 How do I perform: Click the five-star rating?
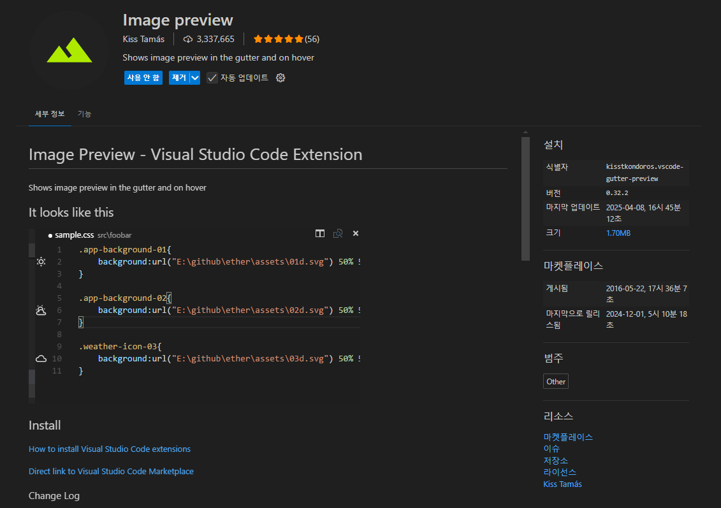pos(278,39)
